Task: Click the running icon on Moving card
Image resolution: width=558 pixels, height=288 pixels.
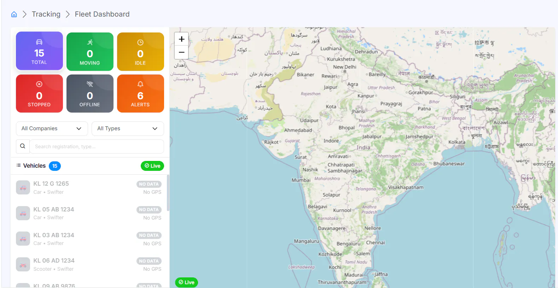Action: [90, 42]
